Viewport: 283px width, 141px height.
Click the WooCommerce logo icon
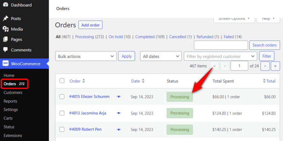6,64
